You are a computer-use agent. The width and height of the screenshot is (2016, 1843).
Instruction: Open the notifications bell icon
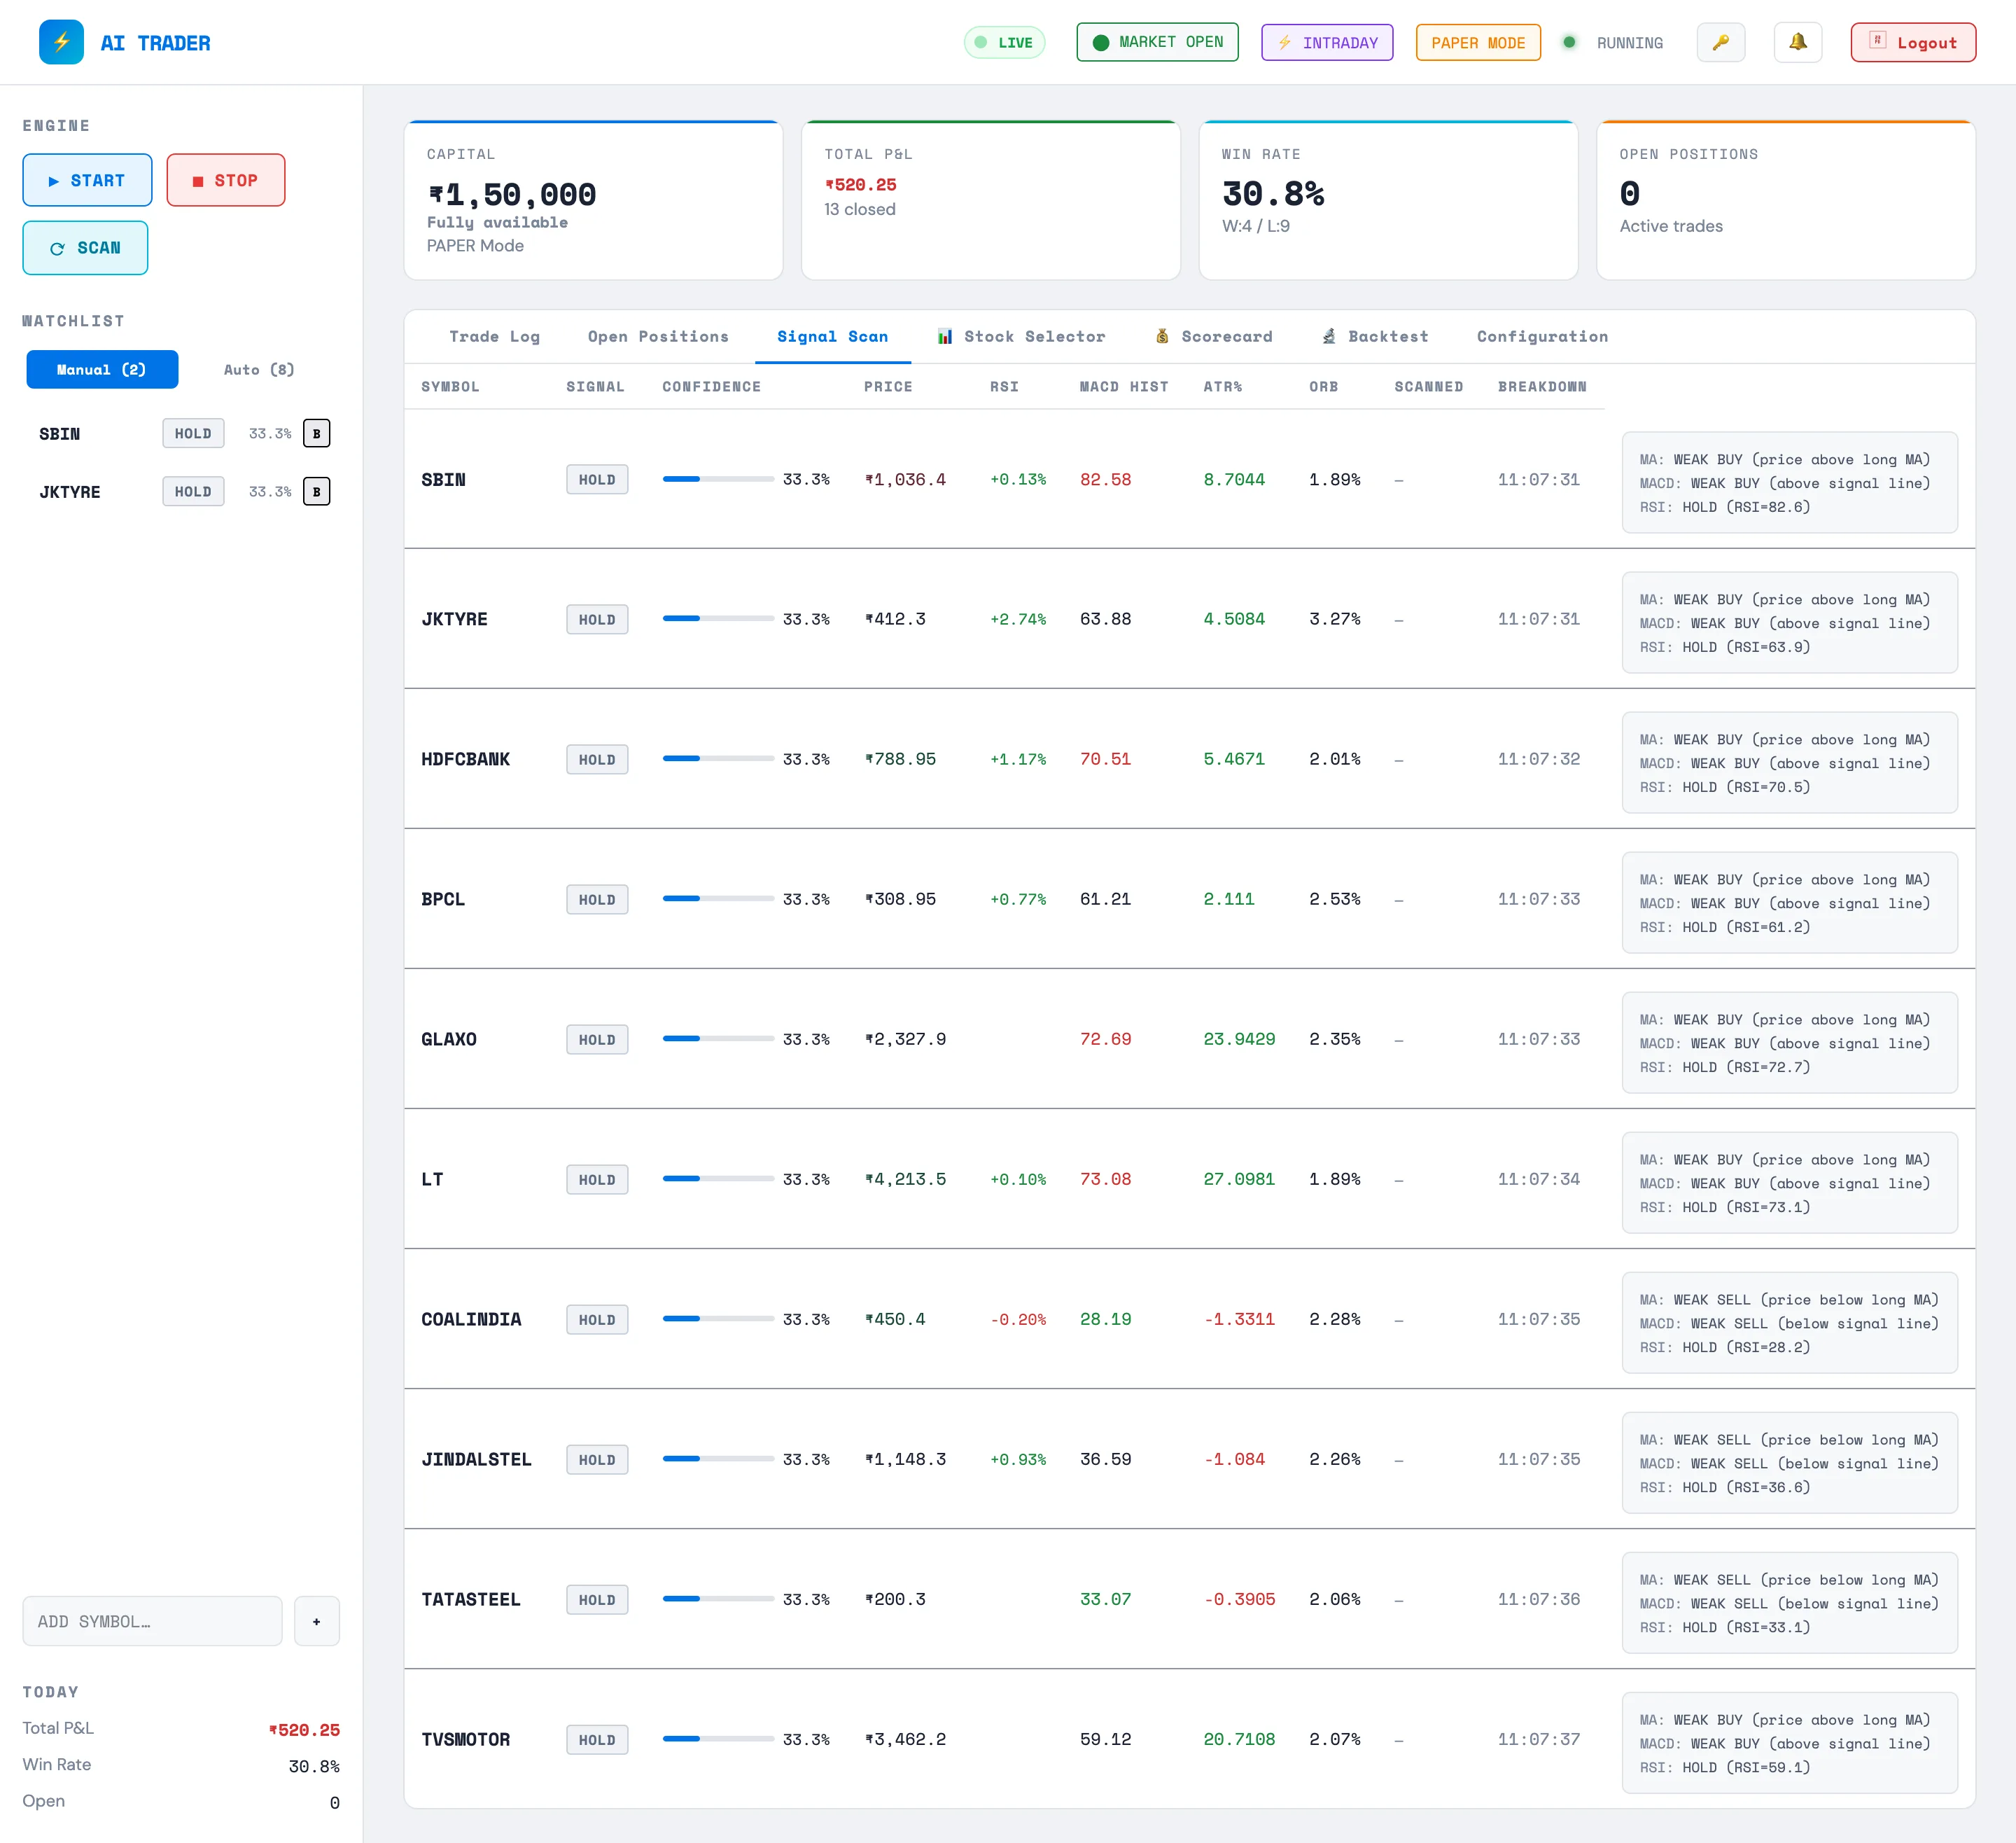(x=1797, y=42)
